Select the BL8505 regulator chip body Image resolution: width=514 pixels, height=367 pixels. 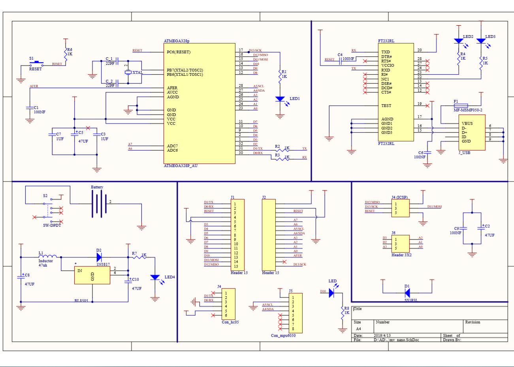[92, 275]
